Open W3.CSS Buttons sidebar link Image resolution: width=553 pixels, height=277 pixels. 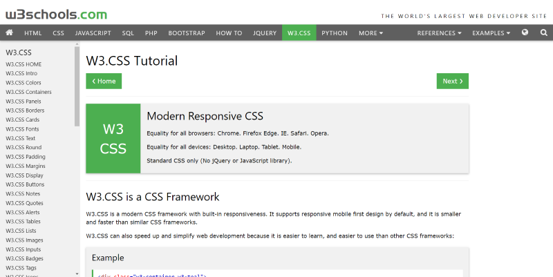point(25,184)
